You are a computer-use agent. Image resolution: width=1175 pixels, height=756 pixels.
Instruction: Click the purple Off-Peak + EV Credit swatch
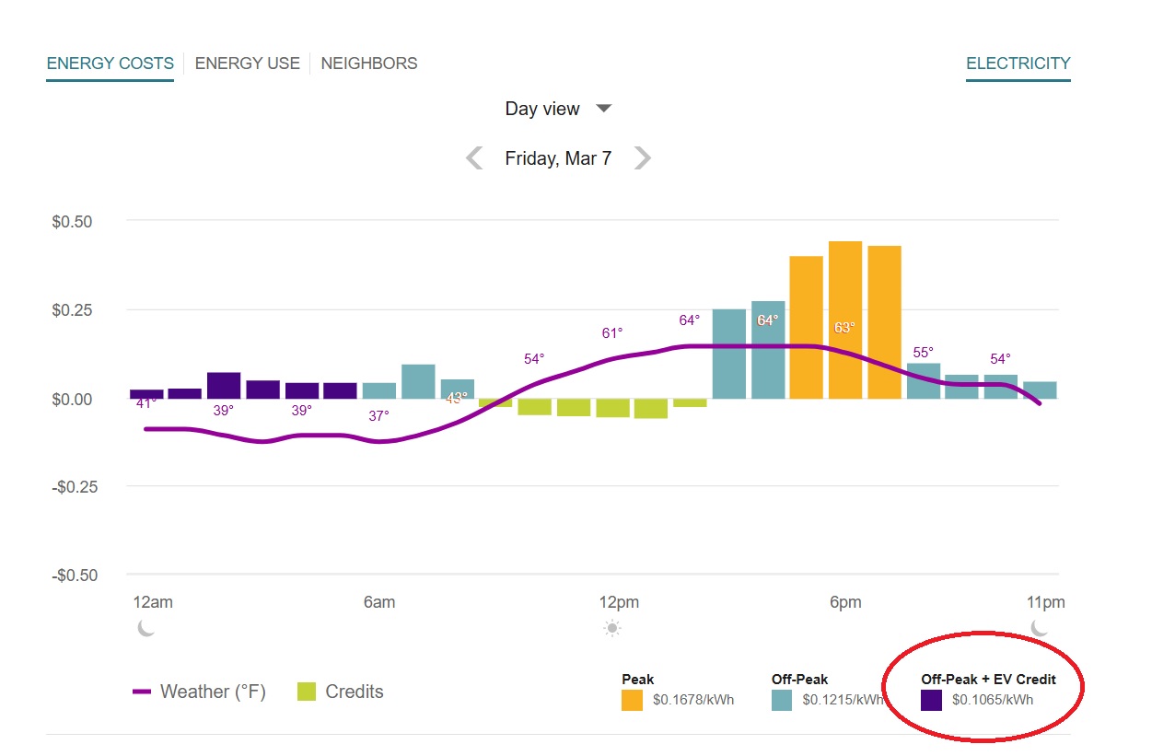coord(931,700)
